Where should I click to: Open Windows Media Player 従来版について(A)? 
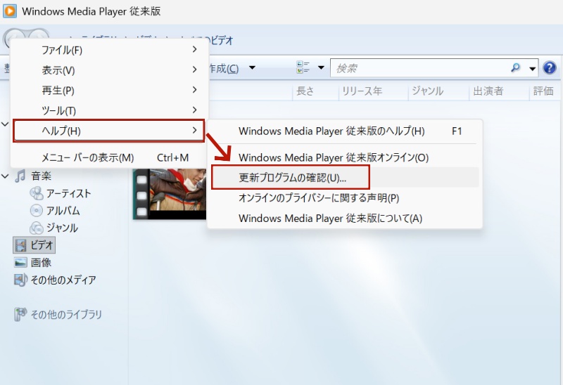point(345,218)
